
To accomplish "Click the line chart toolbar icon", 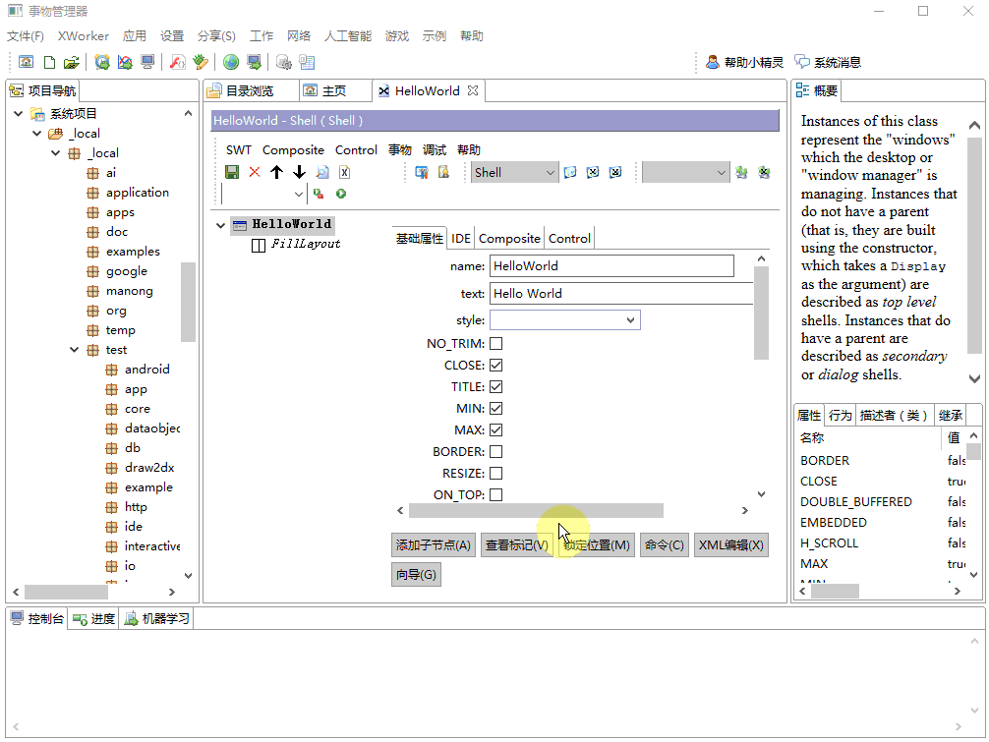I will pos(125,62).
